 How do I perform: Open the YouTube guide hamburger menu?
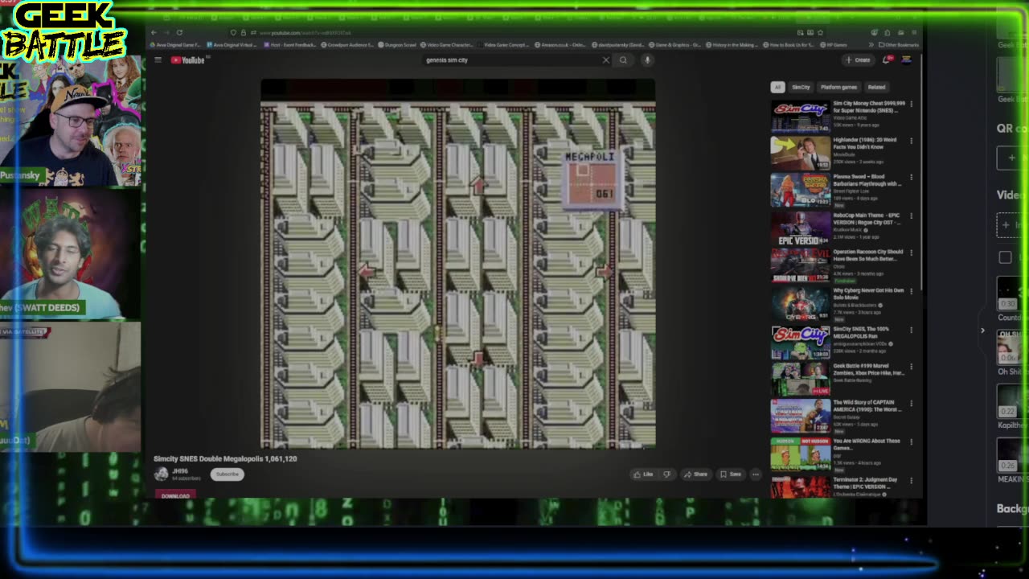click(158, 60)
